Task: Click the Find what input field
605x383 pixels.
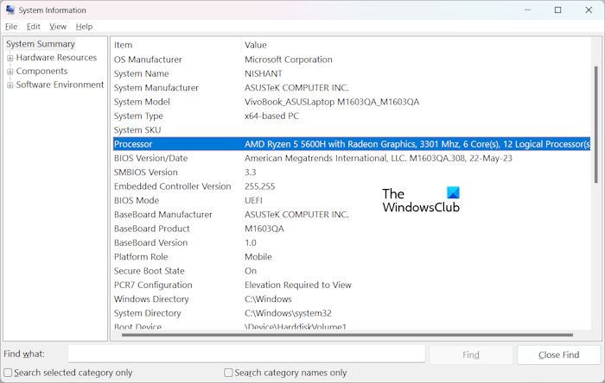Action: 246,354
